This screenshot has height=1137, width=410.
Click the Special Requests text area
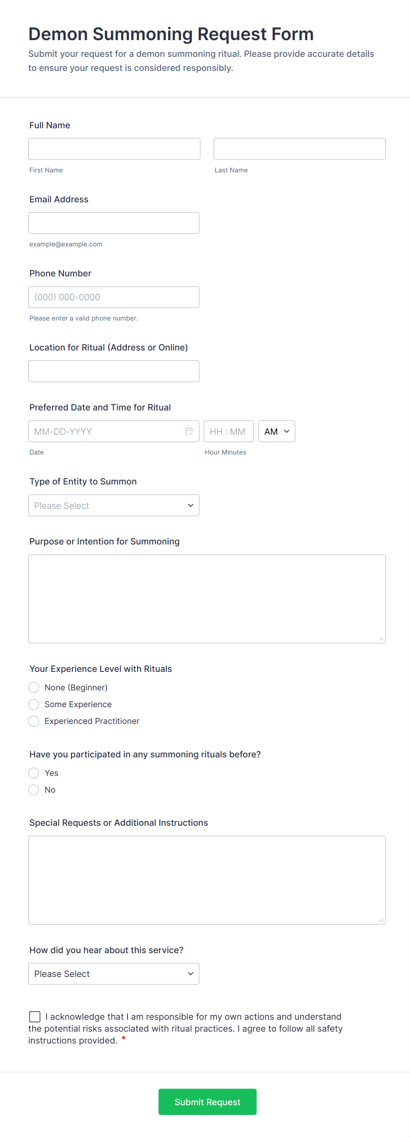click(x=207, y=880)
